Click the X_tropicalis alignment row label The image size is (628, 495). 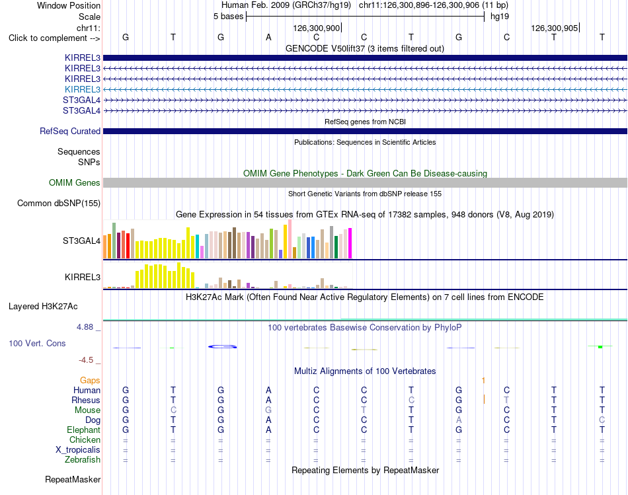tap(78, 450)
